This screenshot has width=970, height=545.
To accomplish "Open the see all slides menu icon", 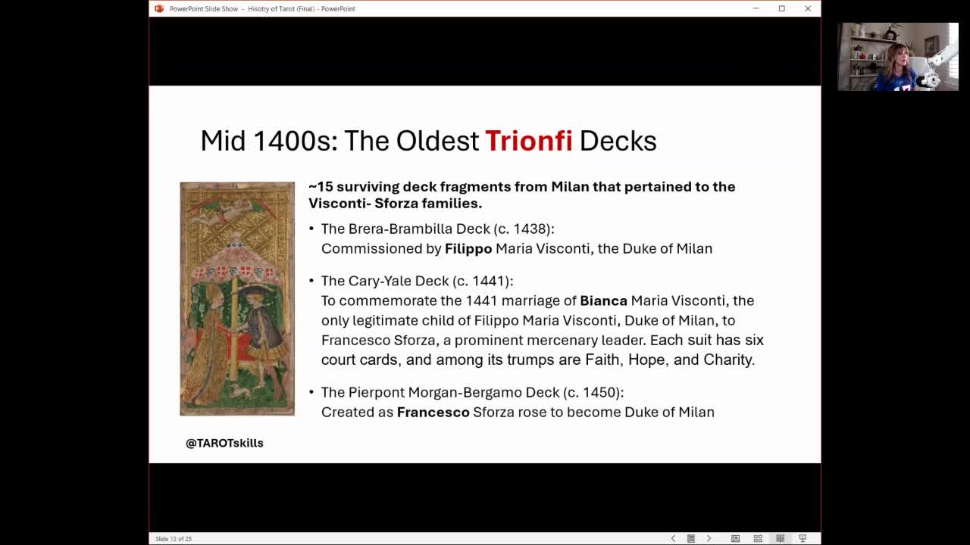I will pos(691,538).
